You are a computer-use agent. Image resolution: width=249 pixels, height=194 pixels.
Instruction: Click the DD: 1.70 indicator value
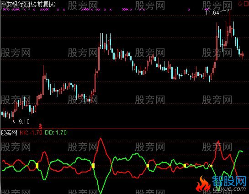(x=56, y=133)
